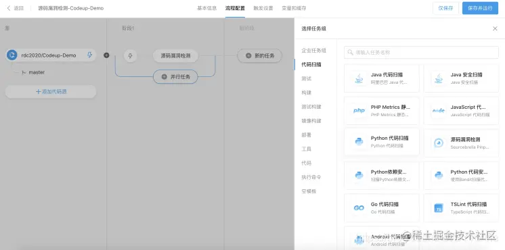
Task: Click the Codeup repository logo icon
Action: [x=12, y=55]
